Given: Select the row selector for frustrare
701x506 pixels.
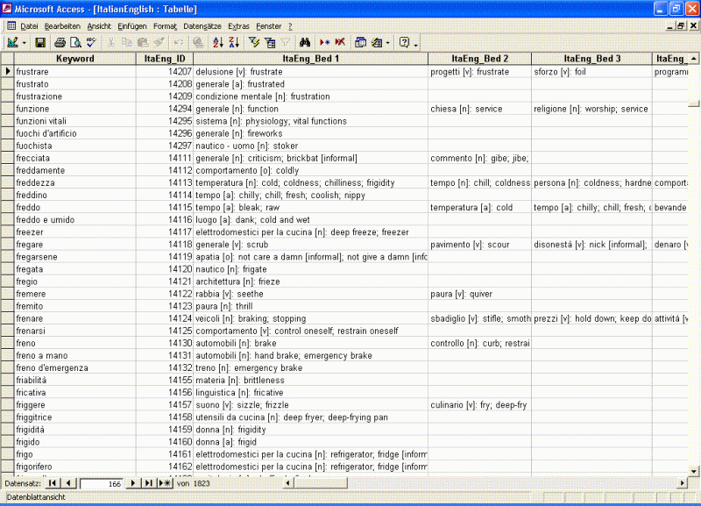Looking at the screenshot, I should pyautogui.click(x=8, y=71).
